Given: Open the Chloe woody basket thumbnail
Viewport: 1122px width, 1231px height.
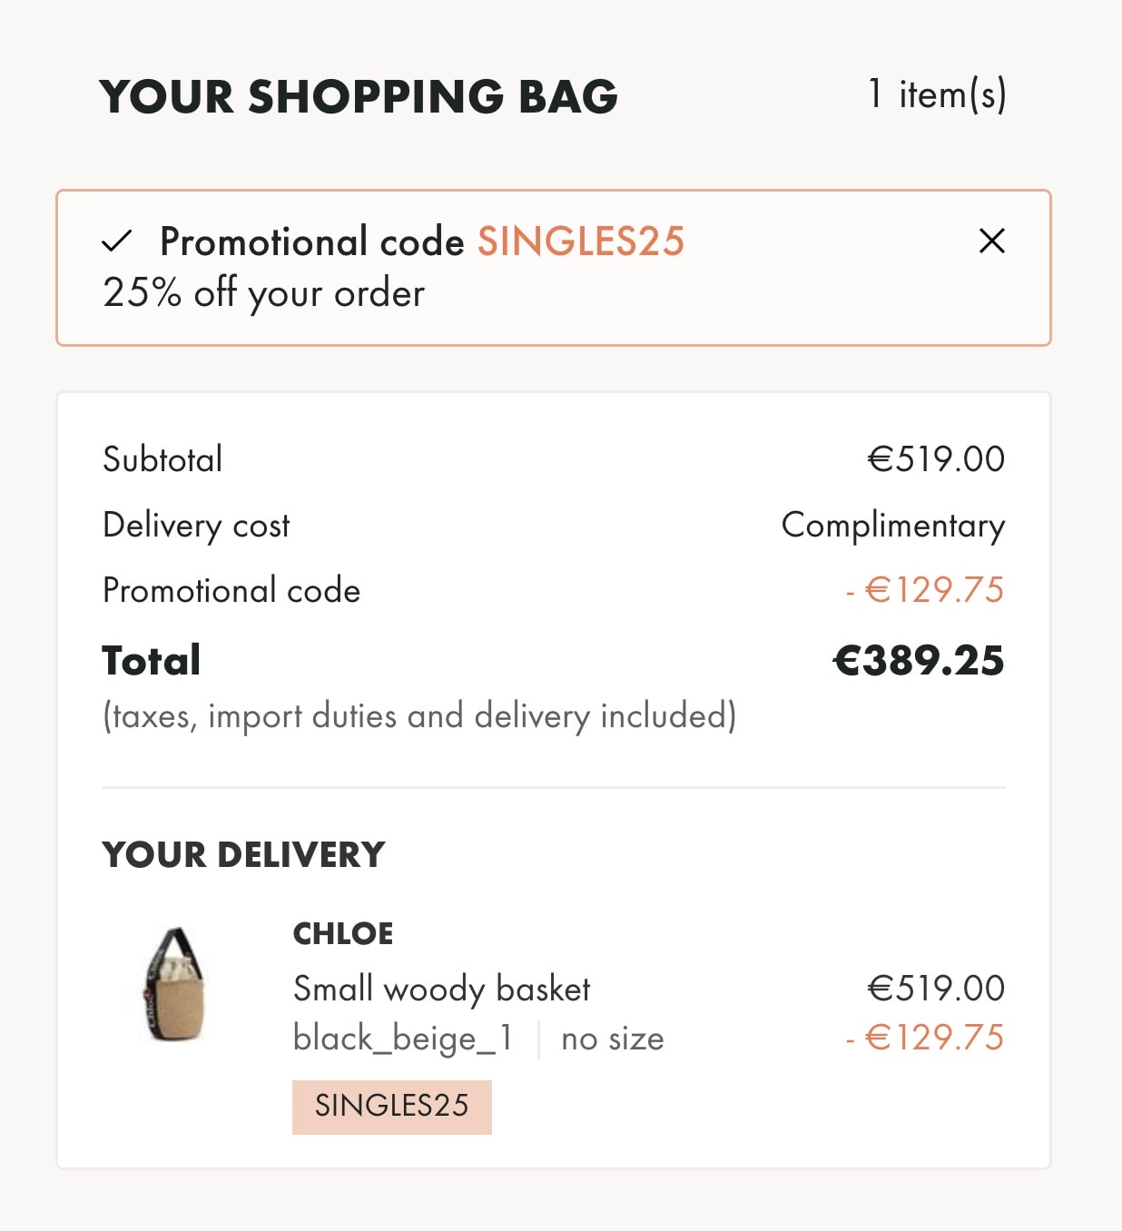Looking at the screenshot, I should click(x=176, y=985).
